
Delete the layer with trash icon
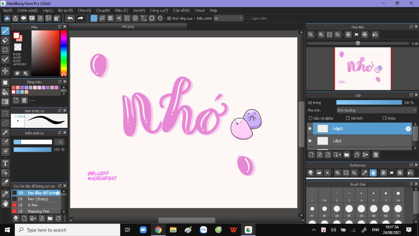point(376,154)
